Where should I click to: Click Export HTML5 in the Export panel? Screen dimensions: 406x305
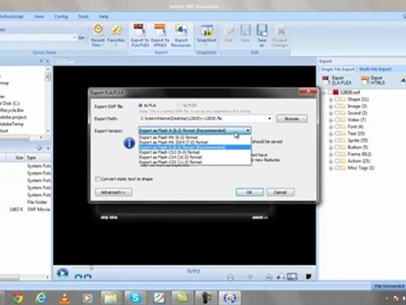pyautogui.click(x=373, y=80)
